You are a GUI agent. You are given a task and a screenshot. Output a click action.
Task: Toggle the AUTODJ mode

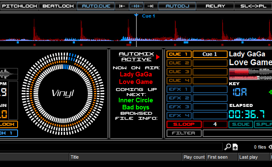coord(177,6)
